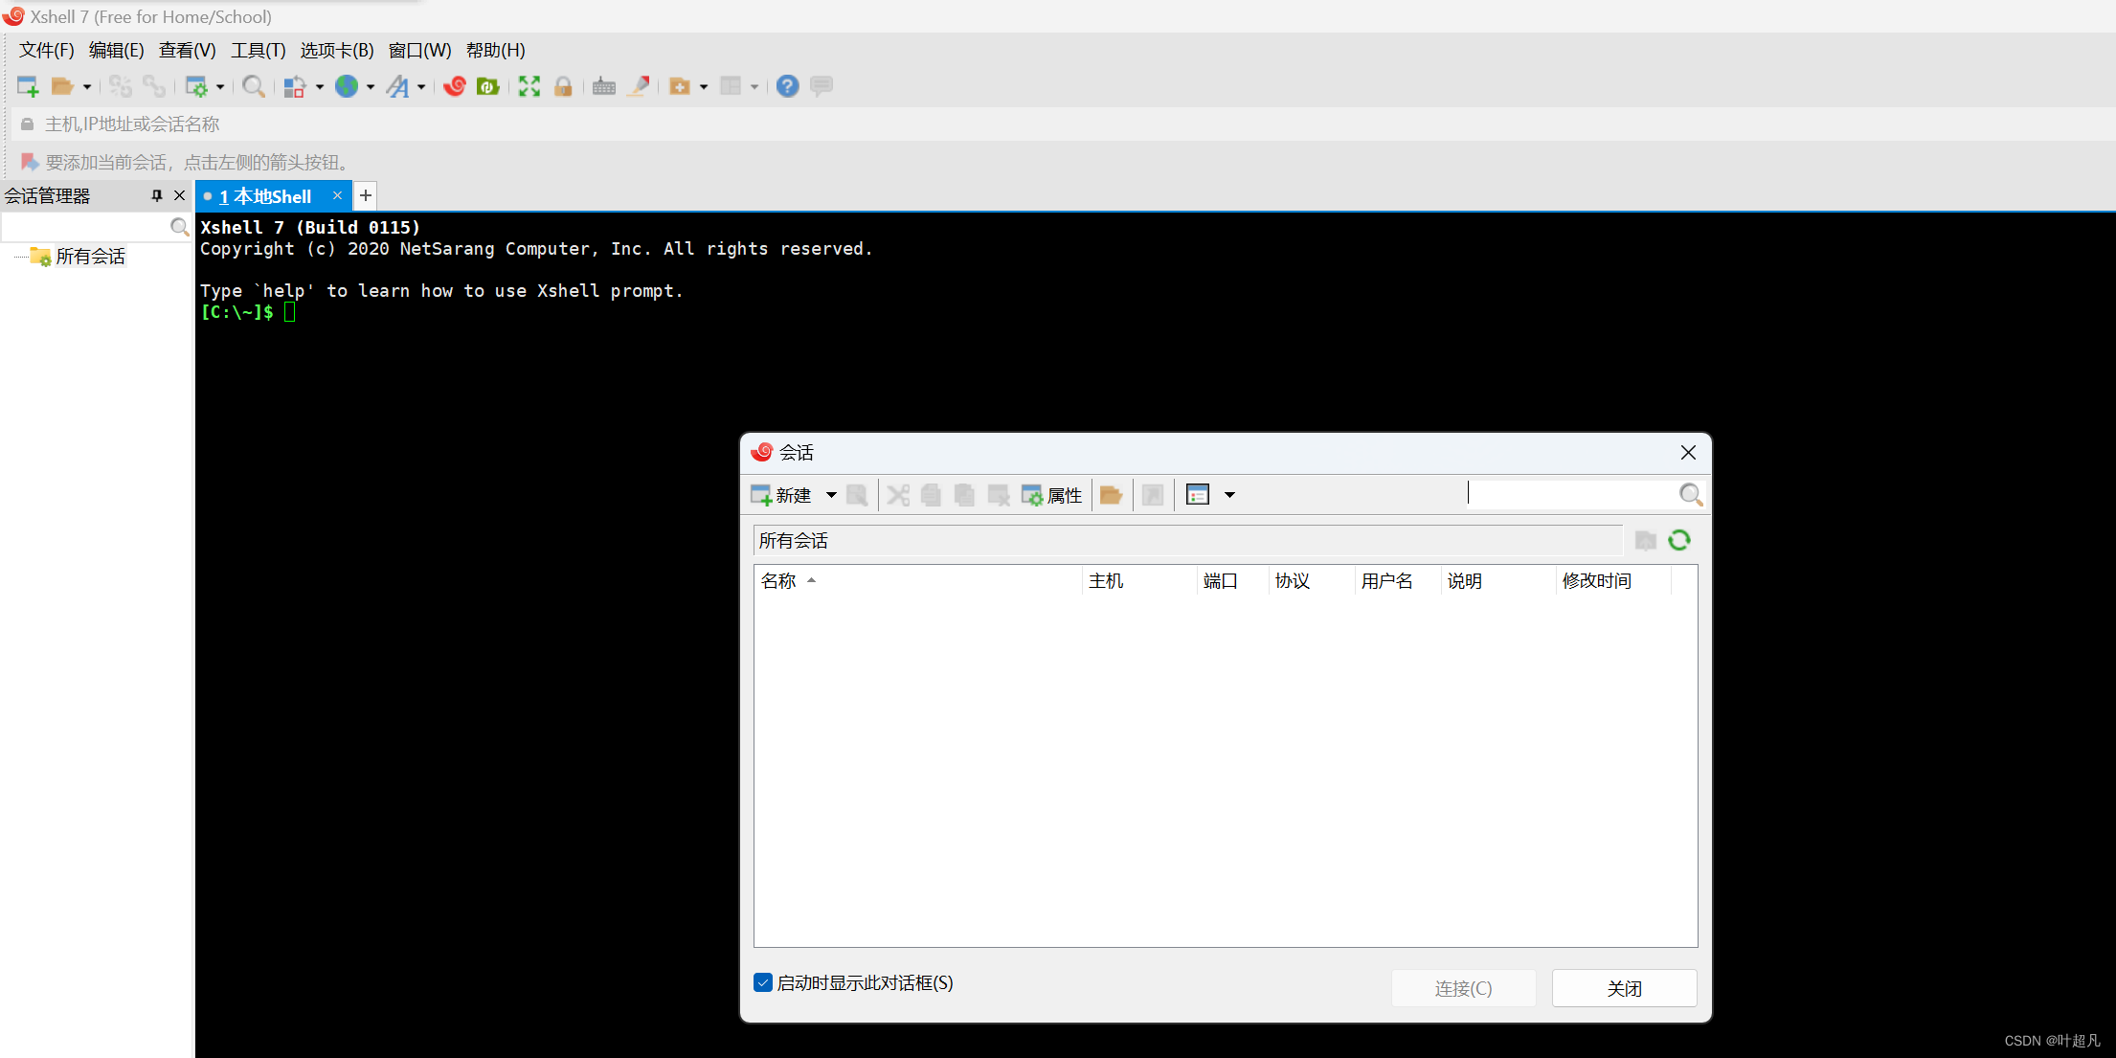Toggle full screen with green arrows icon
Screen dimensions: 2116x1058
(x=529, y=86)
